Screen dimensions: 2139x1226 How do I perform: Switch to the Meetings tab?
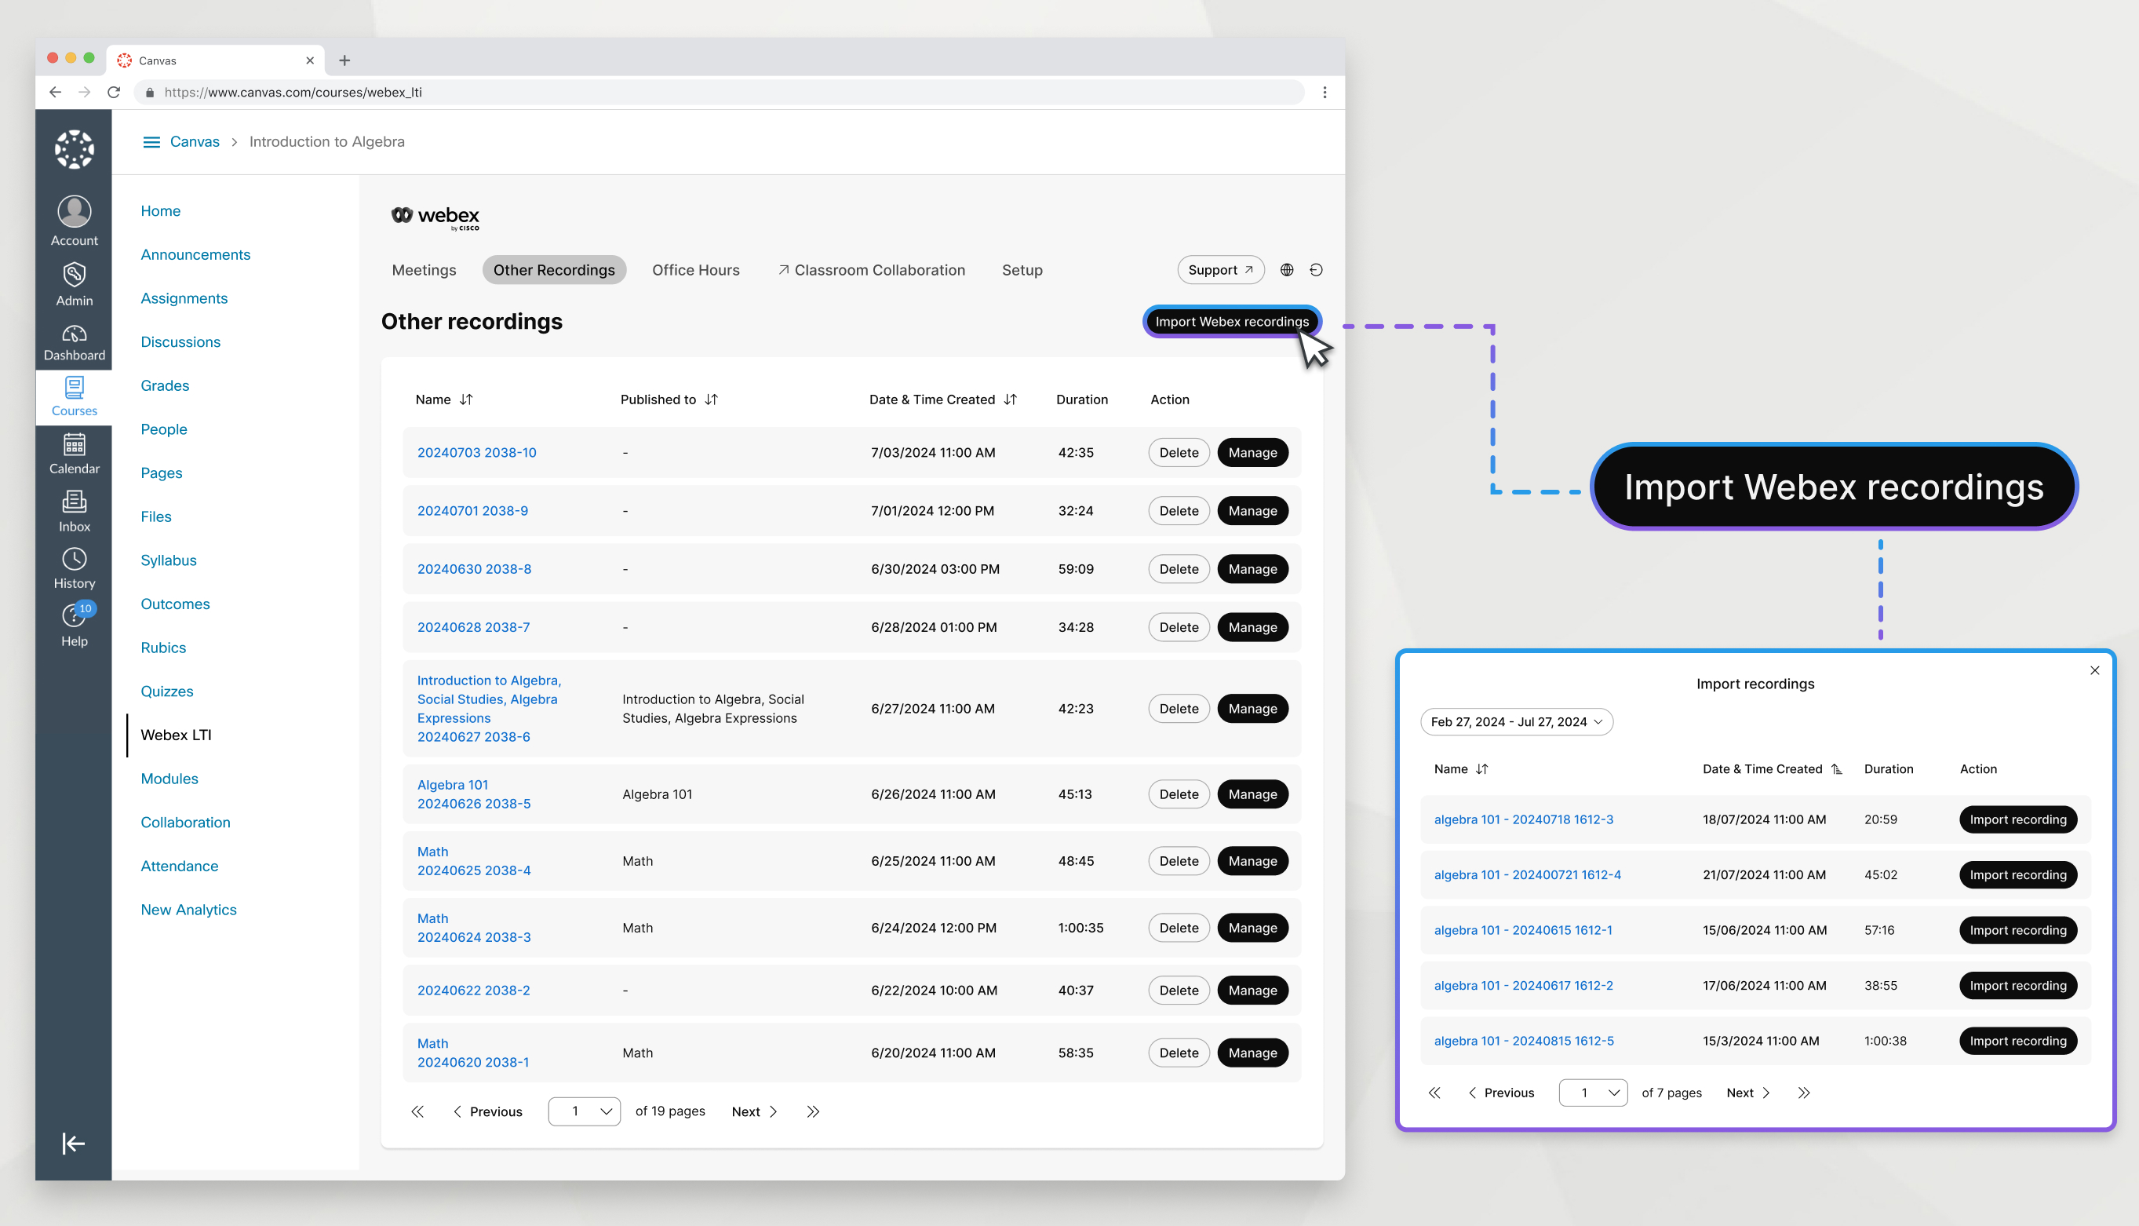(424, 269)
